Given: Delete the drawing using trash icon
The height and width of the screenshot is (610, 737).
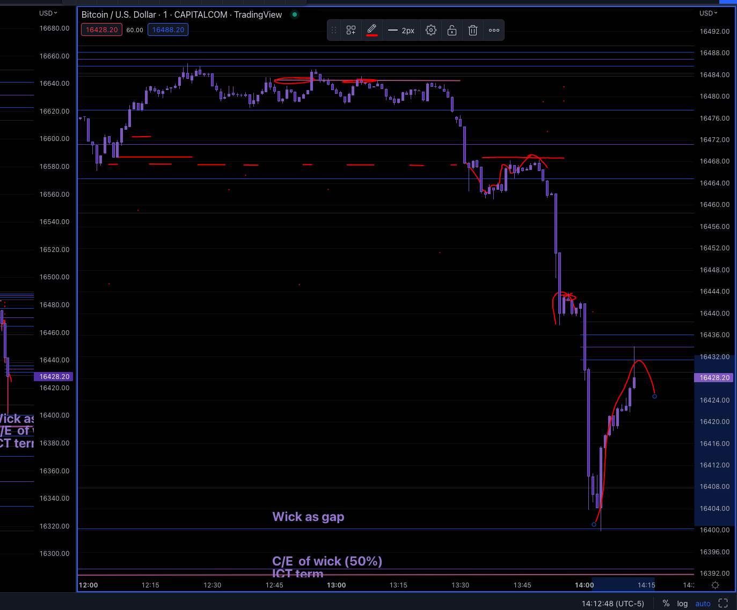Looking at the screenshot, I should coord(473,30).
